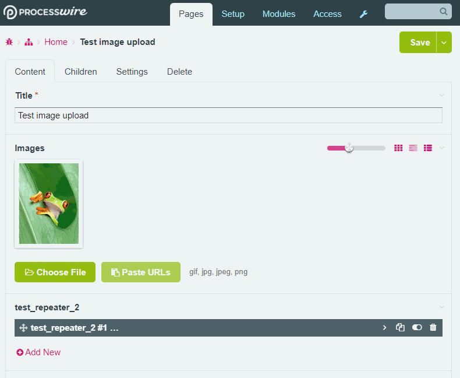Image resolution: width=460 pixels, height=378 pixels.
Task: Click the ProcessWire logo
Action: (45, 12)
